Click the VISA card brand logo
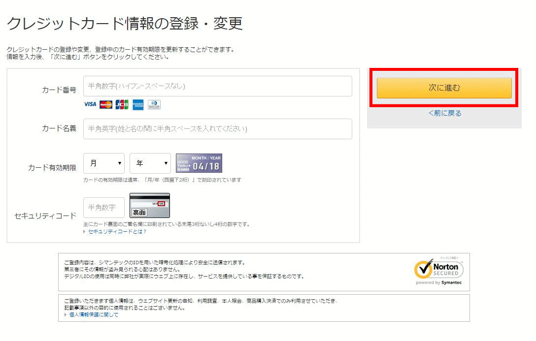This screenshot has height=341, width=536. click(x=90, y=104)
